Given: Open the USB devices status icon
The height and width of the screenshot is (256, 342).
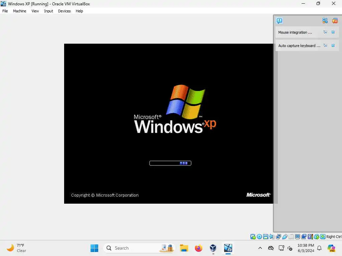Looking at the screenshot, I should (285, 237).
